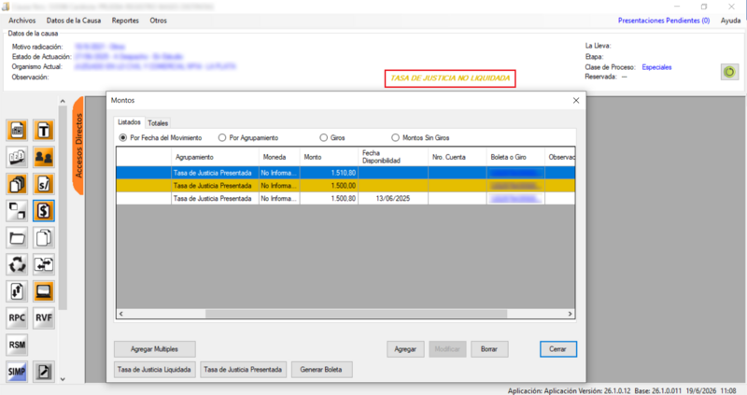Click the Tasa de Justicia Presentada button
The height and width of the screenshot is (395, 747).
click(243, 370)
